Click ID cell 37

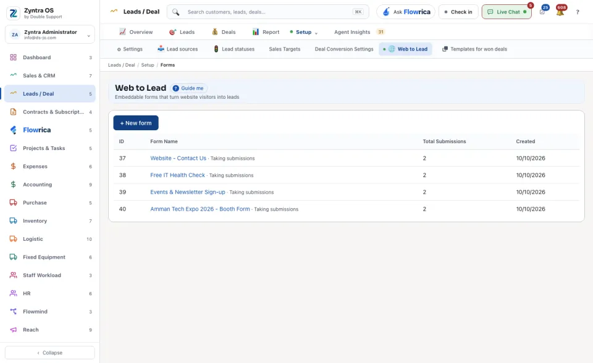(122, 158)
